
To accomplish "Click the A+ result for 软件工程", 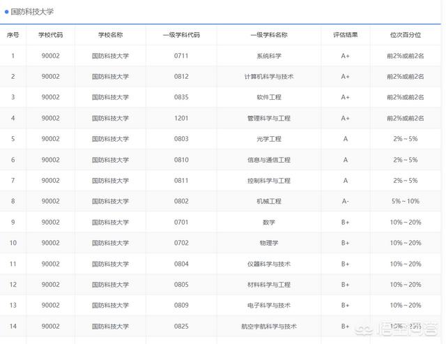I will (x=346, y=98).
